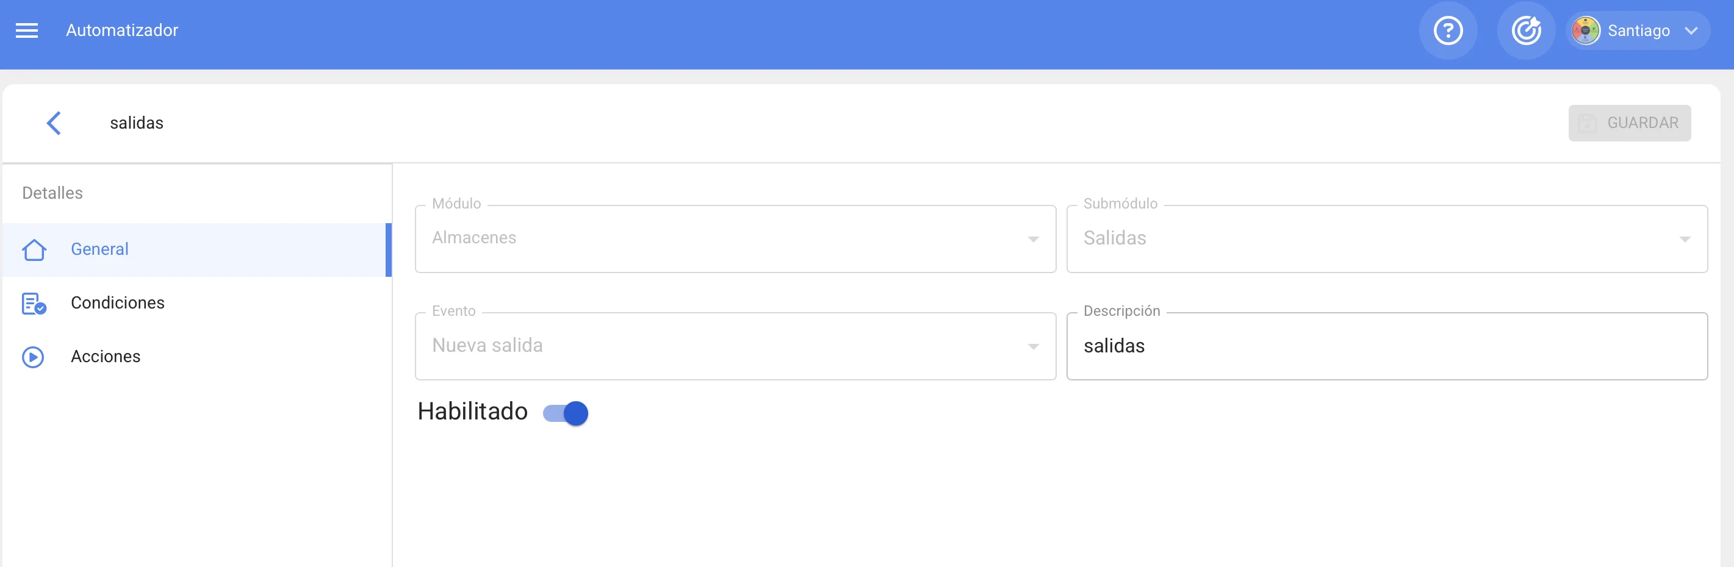Click Santiago's profile avatar
Screen dimensions: 1734x567
[1585, 30]
